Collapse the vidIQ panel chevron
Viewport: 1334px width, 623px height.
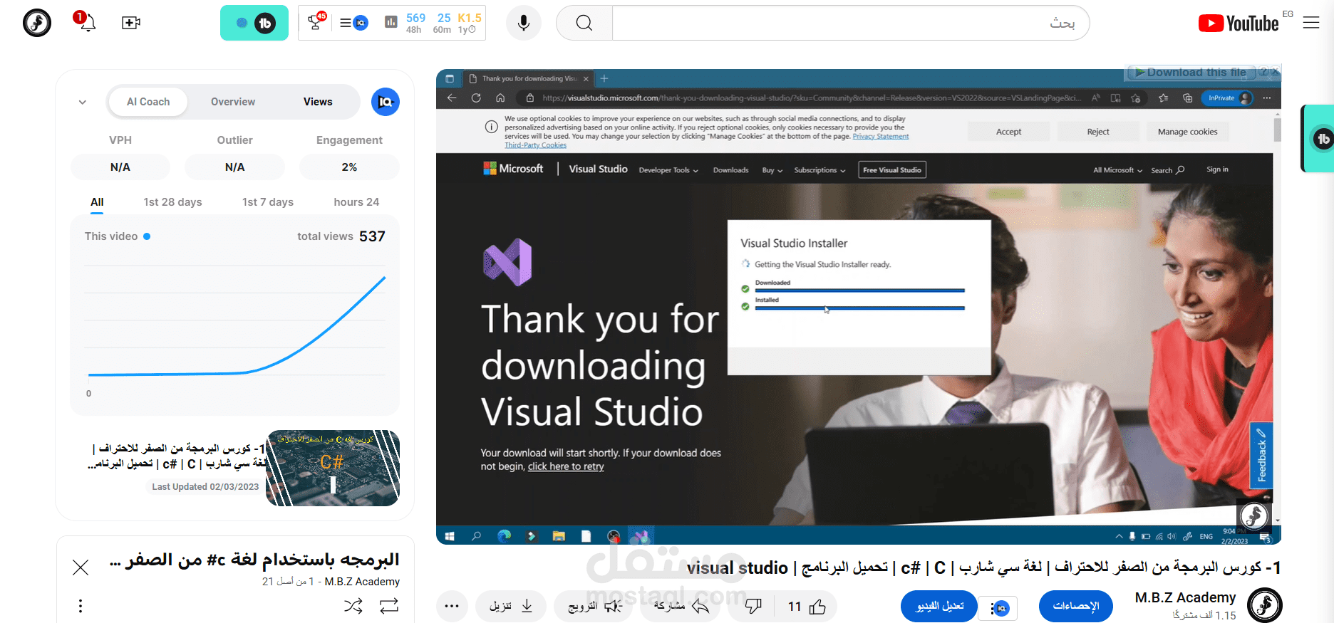click(83, 103)
